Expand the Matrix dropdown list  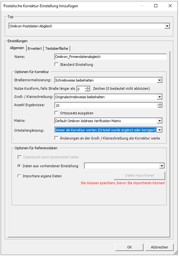coord(159,121)
